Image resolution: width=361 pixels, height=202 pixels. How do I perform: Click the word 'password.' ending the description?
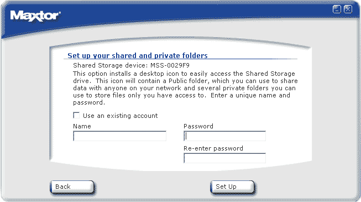pos(89,103)
